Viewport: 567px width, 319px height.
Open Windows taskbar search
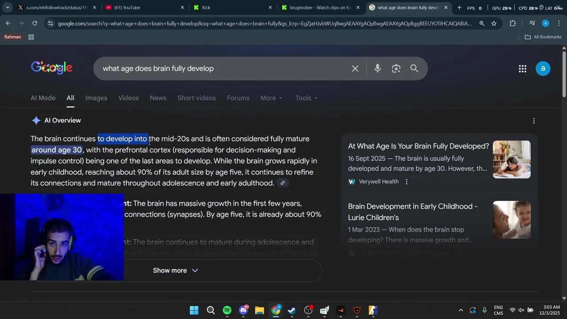[210, 310]
